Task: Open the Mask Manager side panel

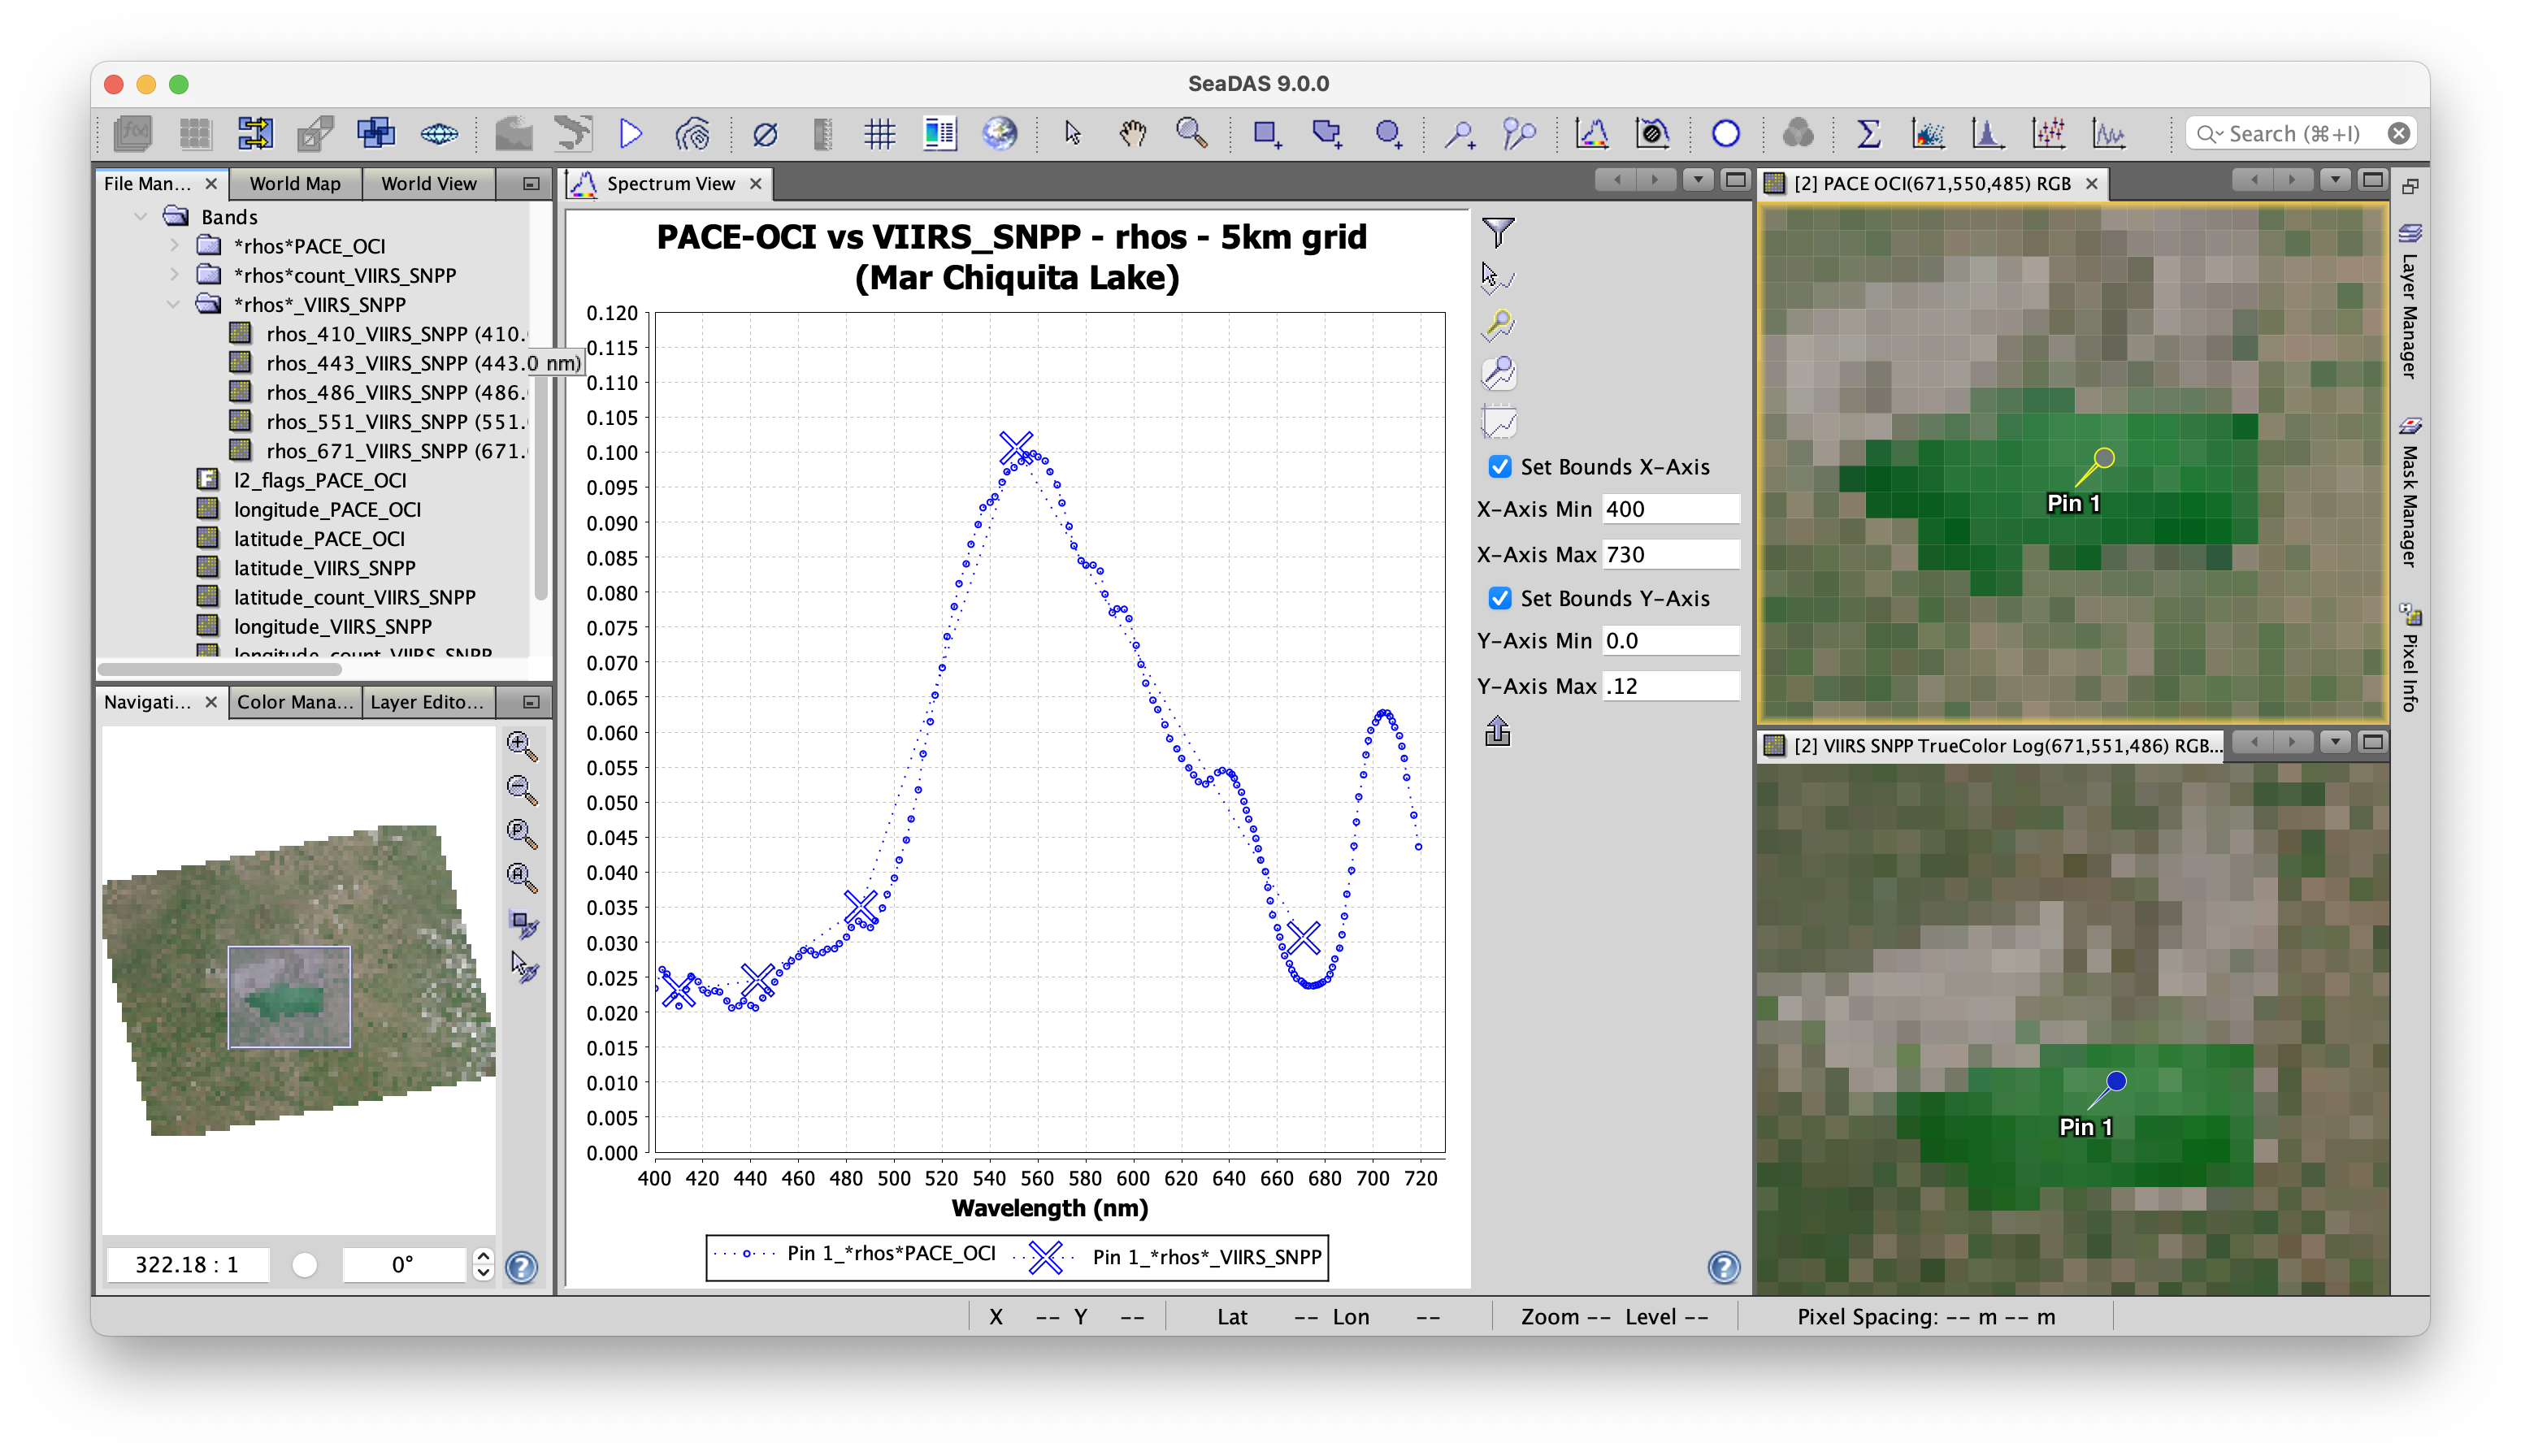Action: [2409, 492]
